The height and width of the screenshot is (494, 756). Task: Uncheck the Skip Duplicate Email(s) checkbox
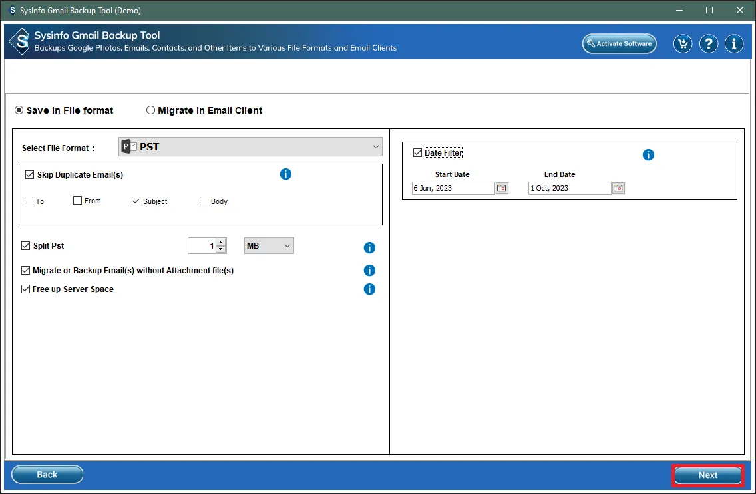pyautogui.click(x=29, y=175)
